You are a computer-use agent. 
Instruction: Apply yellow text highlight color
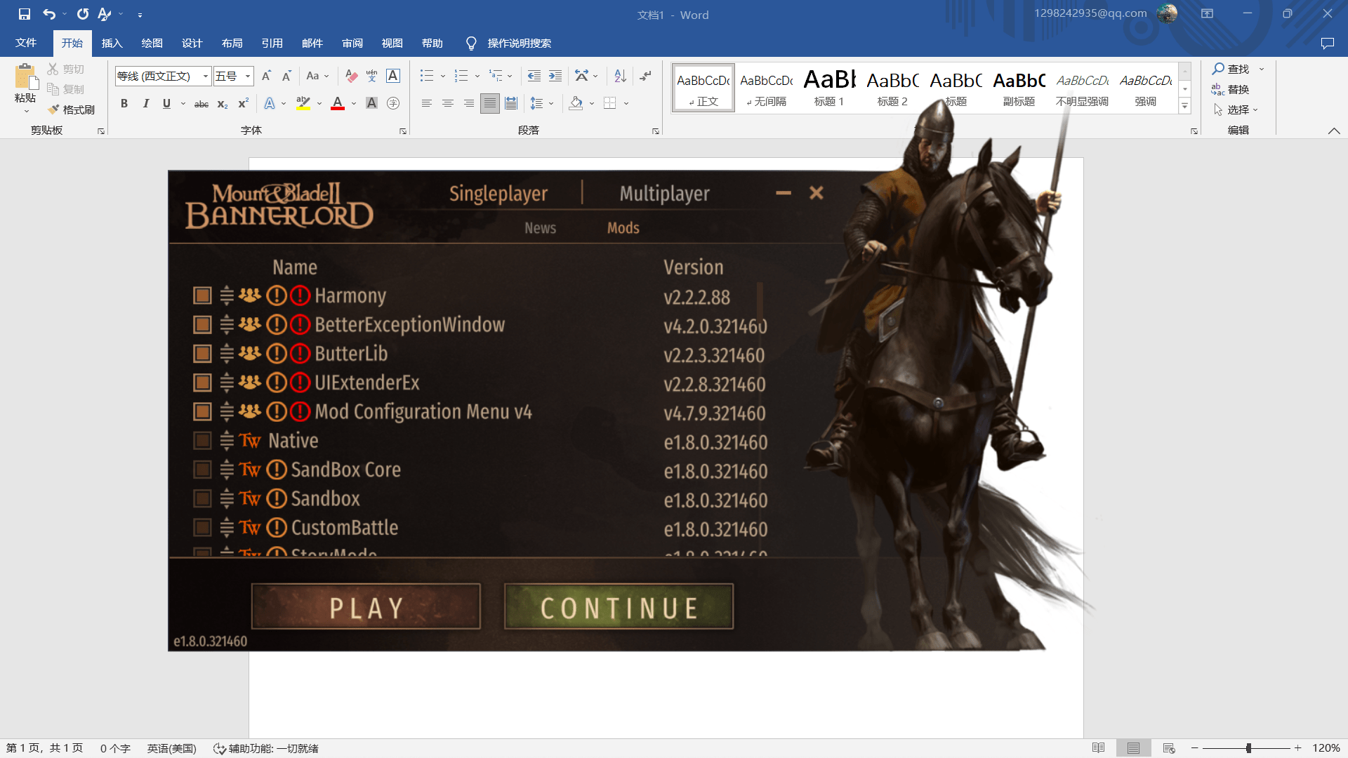point(303,104)
